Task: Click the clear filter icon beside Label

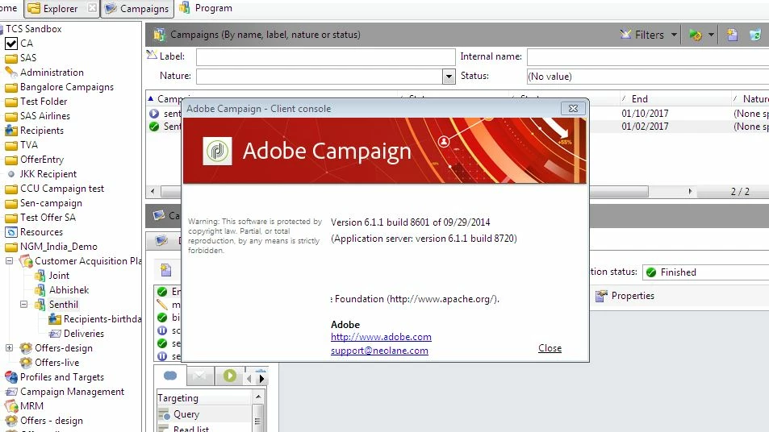Action: (x=152, y=56)
